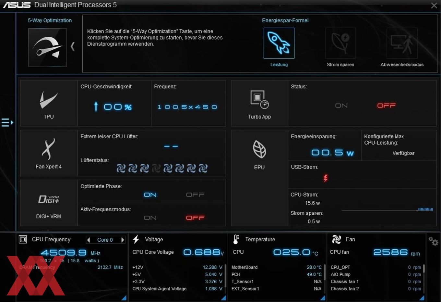
Task: Click the CPU Frequency chip icon
Action: click(x=23, y=239)
